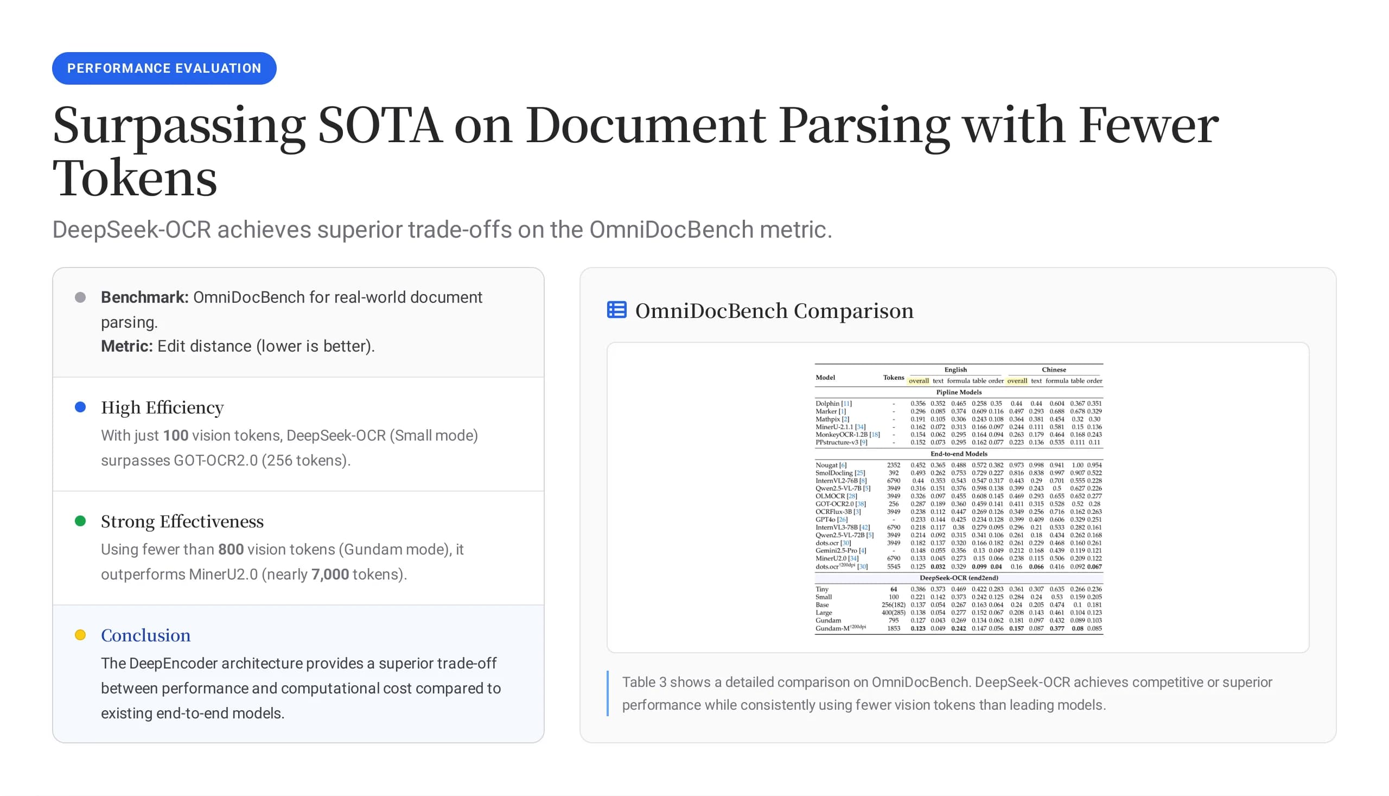Click the "MinerU2.0 [34]" row label in table
Image resolution: width=1389 pixels, height=796 pixels.
point(837,558)
